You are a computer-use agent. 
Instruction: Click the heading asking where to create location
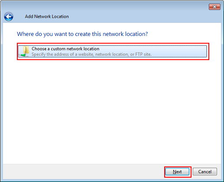82,34
